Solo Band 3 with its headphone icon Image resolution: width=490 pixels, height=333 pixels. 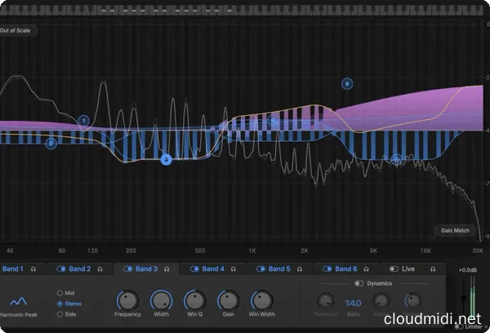tap(167, 269)
